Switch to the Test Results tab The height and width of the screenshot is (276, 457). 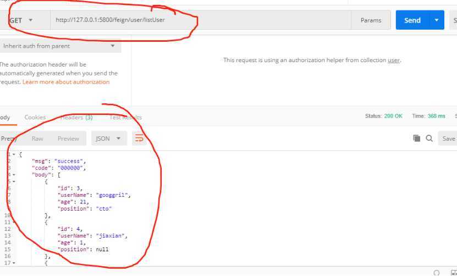[x=125, y=117]
